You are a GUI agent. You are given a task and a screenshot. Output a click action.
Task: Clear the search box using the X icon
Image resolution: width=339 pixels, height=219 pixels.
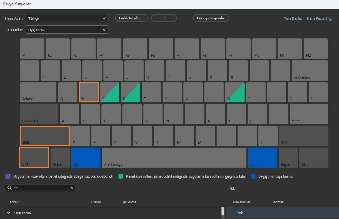point(72,188)
